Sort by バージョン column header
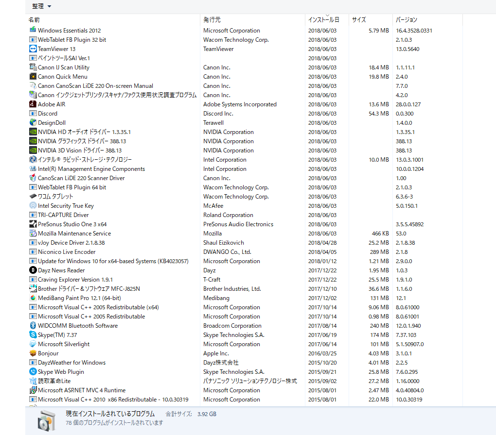The height and width of the screenshot is (435, 496). [407, 19]
